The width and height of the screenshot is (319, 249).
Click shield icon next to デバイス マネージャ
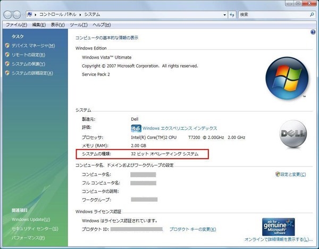click(x=7, y=45)
